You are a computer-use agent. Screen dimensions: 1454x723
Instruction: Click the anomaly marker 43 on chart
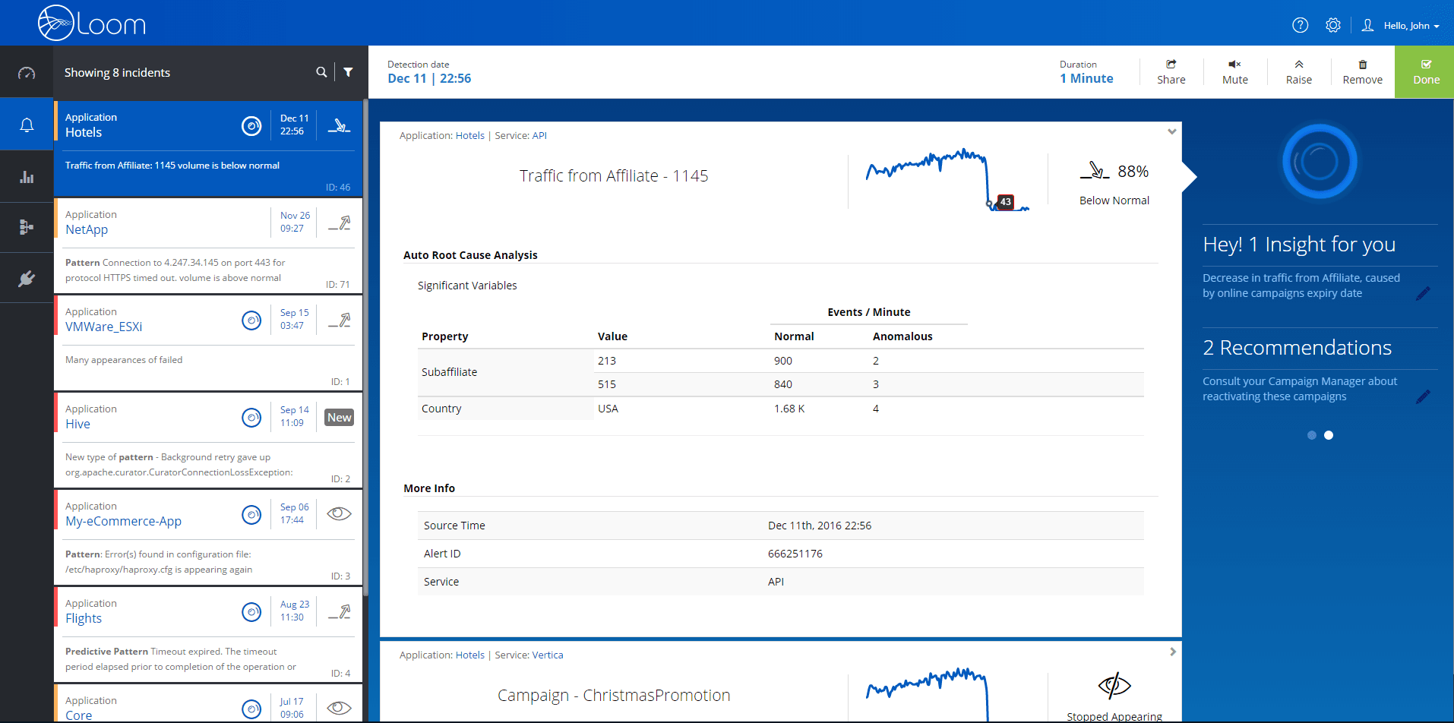(x=1005, y=202)
